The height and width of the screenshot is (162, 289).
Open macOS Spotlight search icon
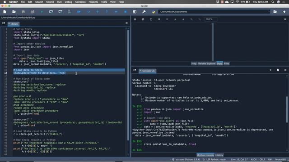(273, 2)
